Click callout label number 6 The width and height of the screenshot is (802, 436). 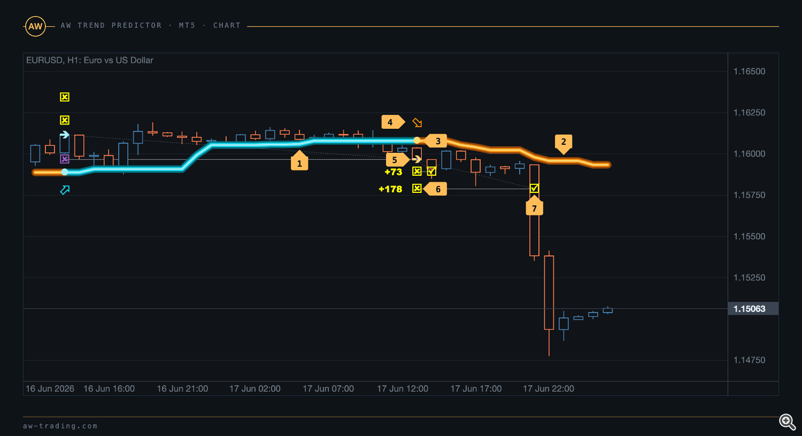(x=436, y=189)
